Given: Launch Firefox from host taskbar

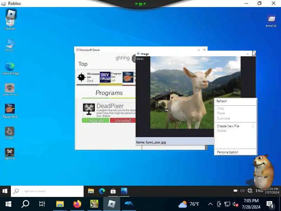Looking at the screenshot, I should (77, 204).
